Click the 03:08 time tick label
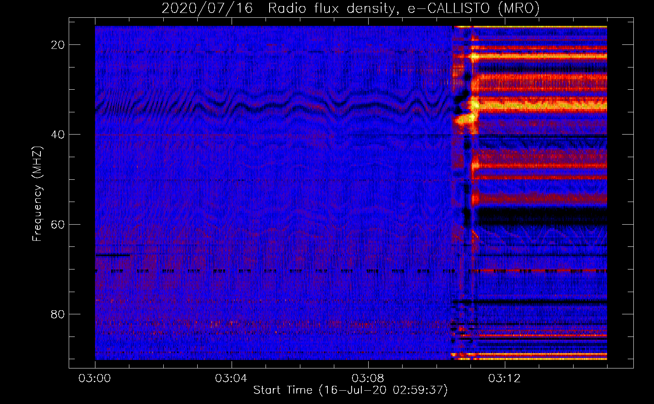Viewport: 654px width, 404px height. pyautogui.click(x=368, y=379)
